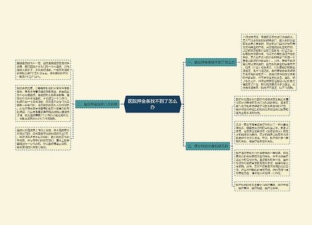Screen dimensions: 312x225
Task: Select the second note in branch 三's column
Action: pyautogui.click(x=262, y=132)
